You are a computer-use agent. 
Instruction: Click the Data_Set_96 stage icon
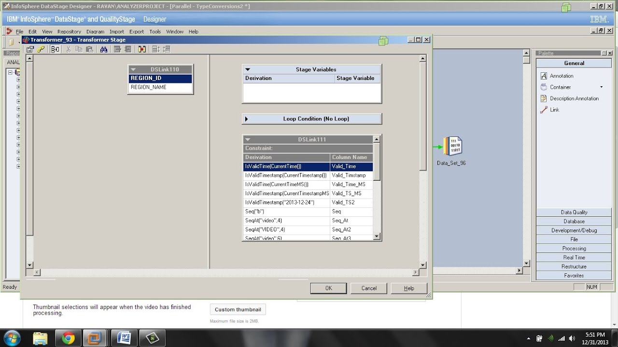(x=453, y=146)
